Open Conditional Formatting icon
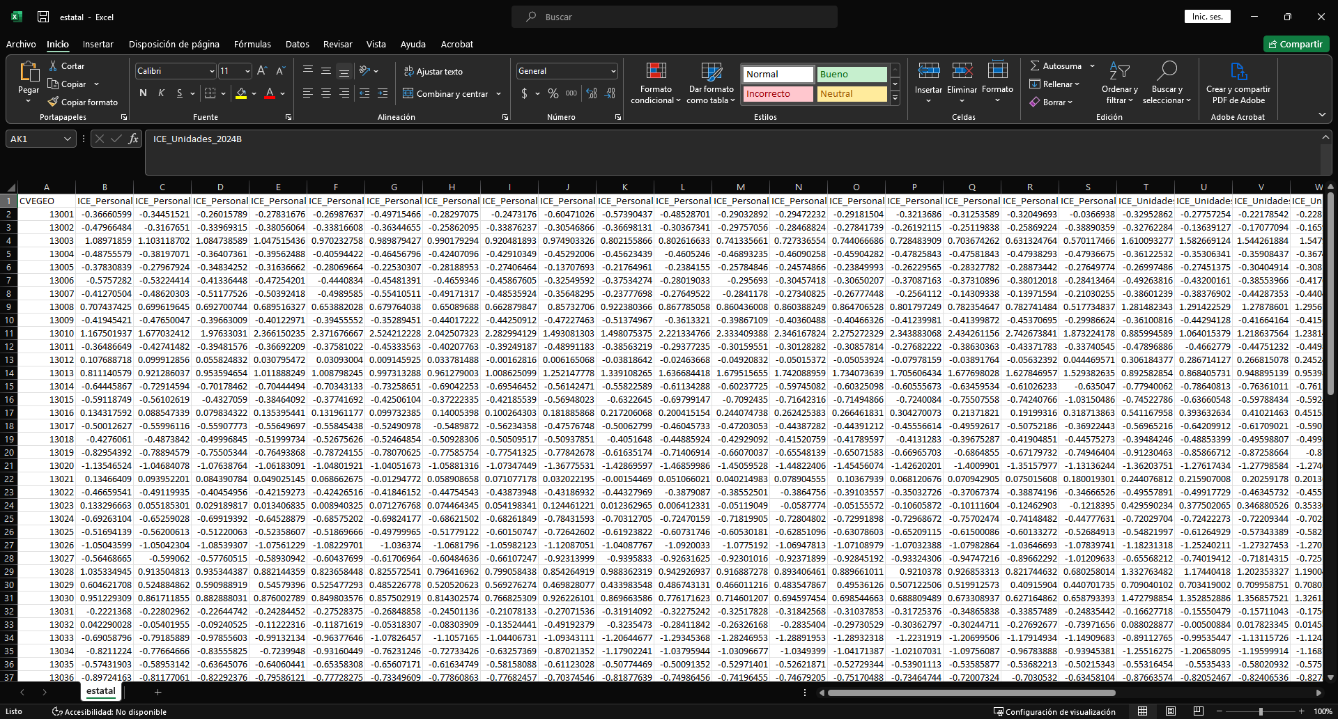Image resolution: width=1338 pixels, height=719 pixels. pyautogui.click(x=656, y=71)
